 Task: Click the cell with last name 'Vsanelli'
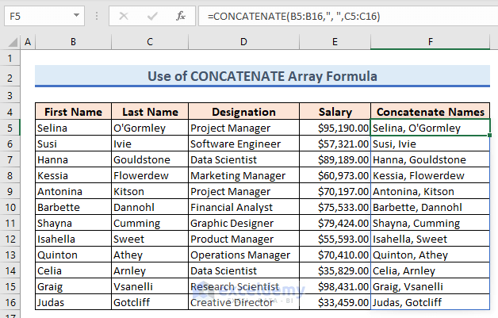[x=149, y=286]
